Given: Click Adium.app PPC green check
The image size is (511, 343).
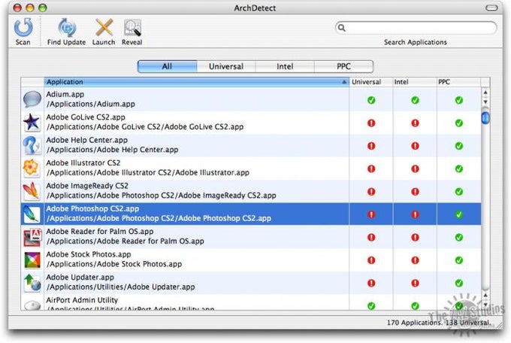Looking at the screenshot, I should 459,100.
